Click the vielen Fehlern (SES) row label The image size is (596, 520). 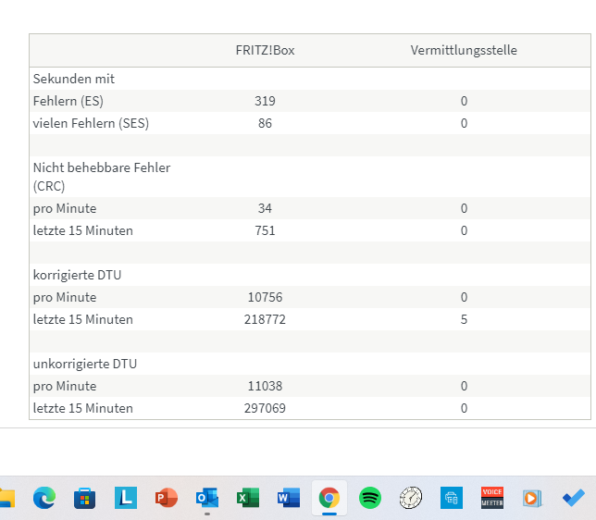coord(92,123)
